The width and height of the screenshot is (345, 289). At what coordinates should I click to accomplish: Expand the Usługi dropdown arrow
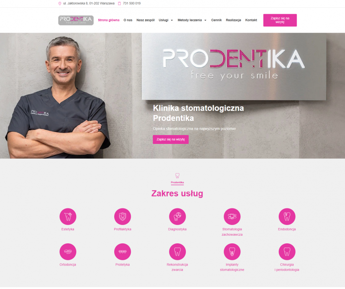172,20
